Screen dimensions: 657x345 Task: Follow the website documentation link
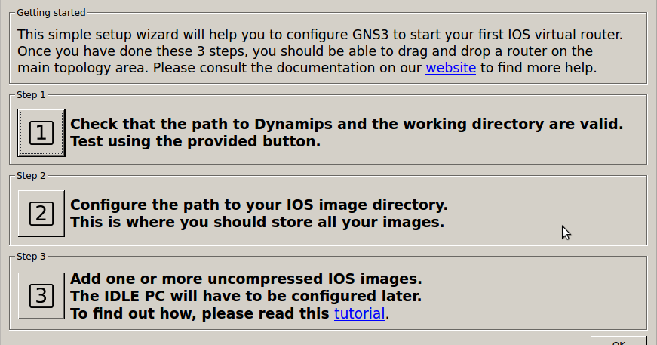tap(450, 68)
